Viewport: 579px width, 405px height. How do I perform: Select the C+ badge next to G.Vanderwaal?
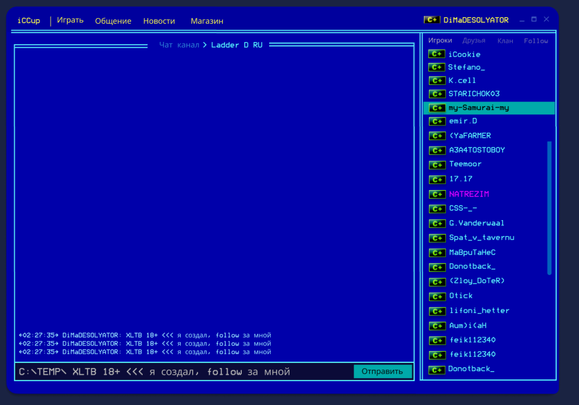click(437, 223)
